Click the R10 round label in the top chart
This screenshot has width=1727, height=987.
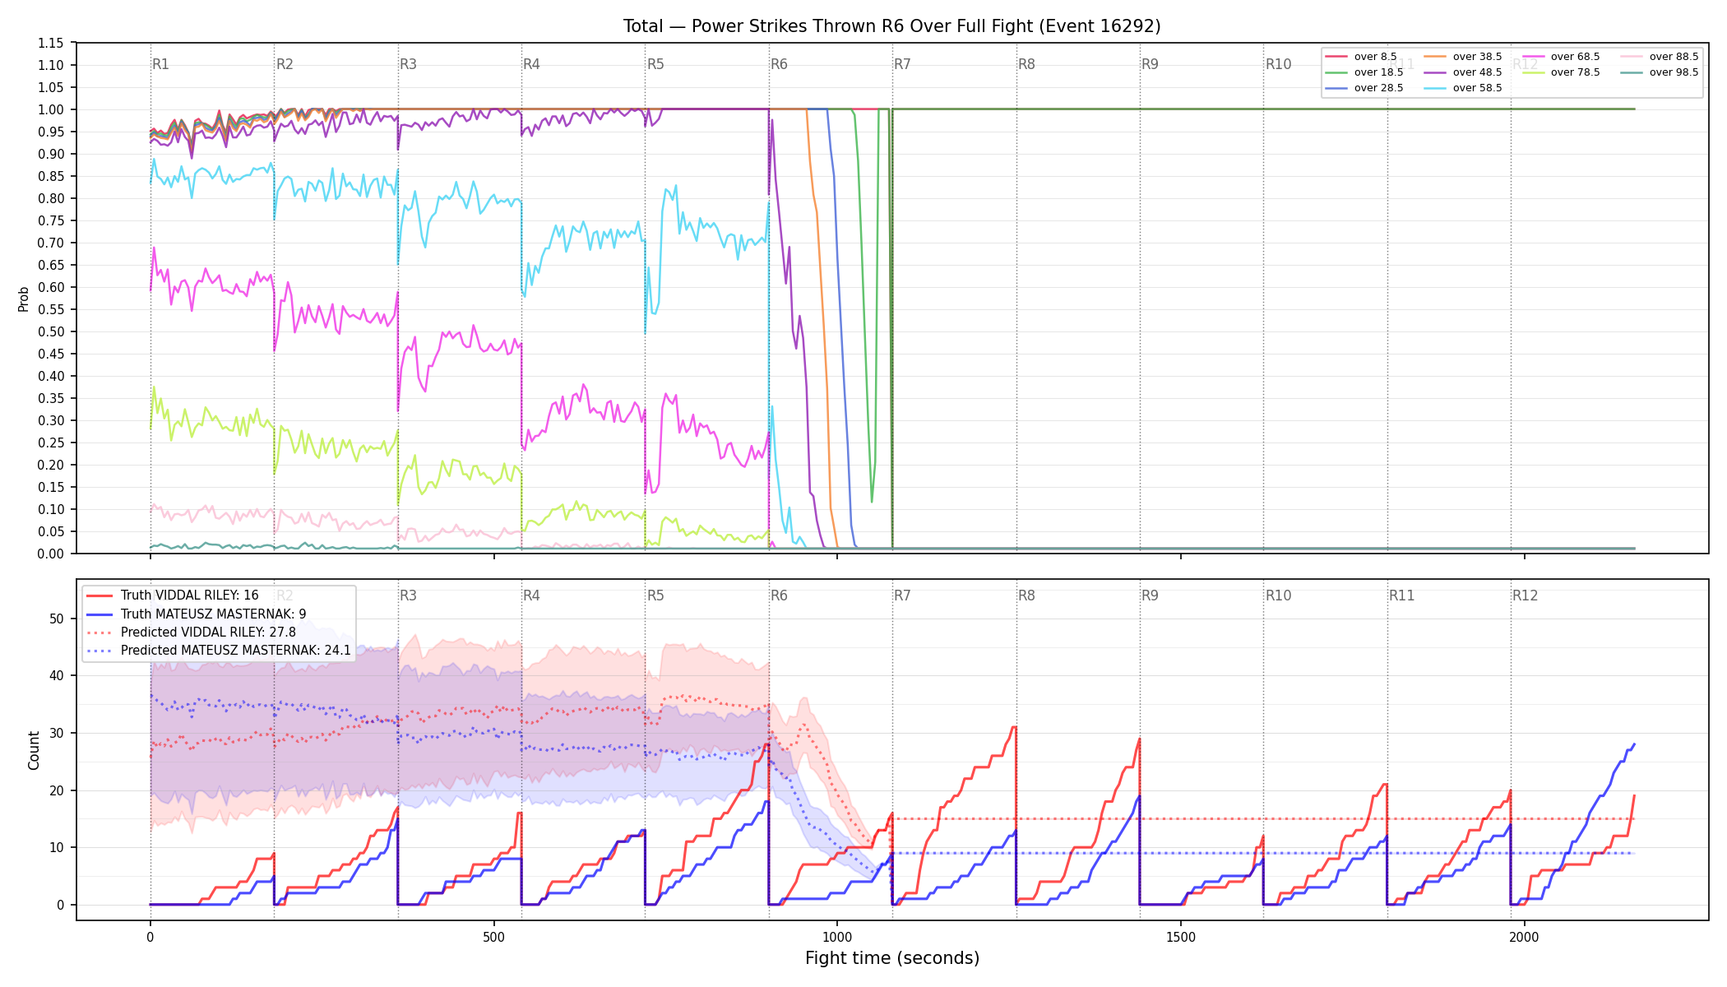tap(1278, 64)
